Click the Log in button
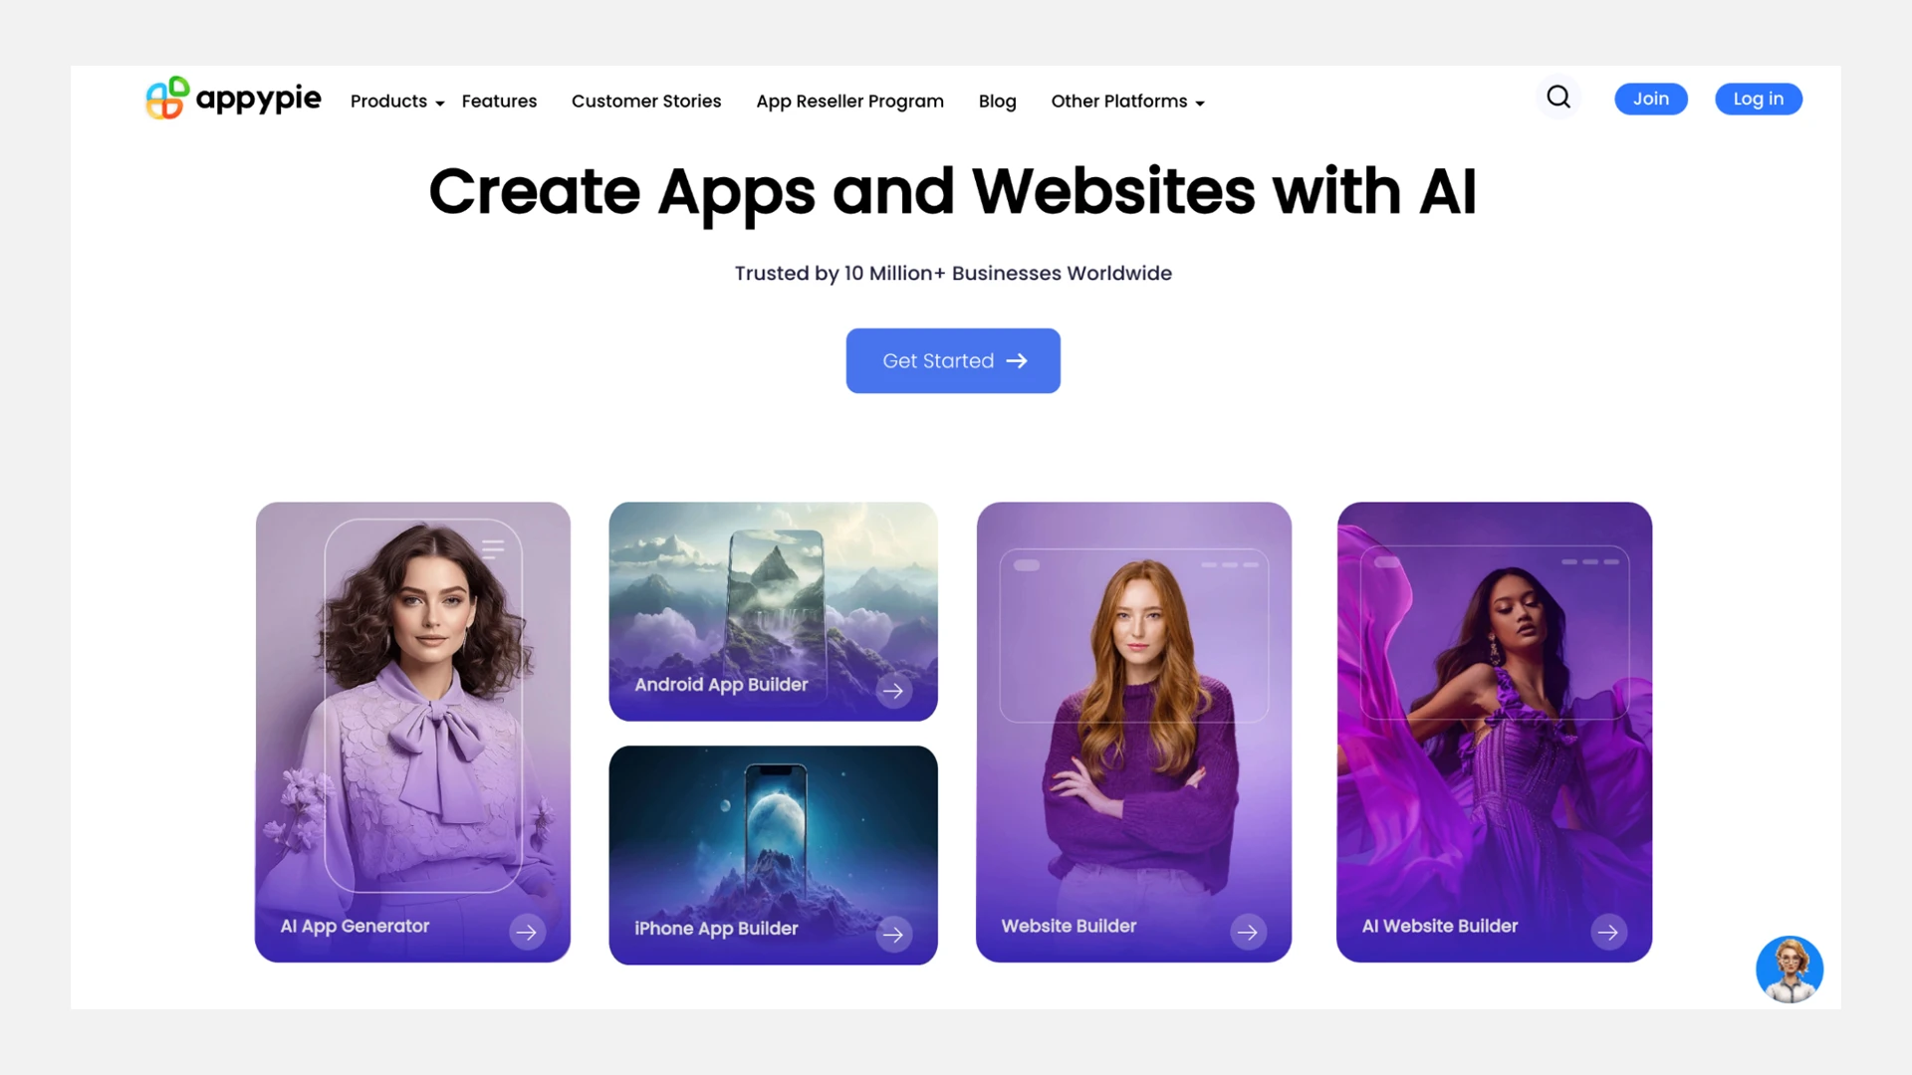1912x1075 pixels. [x=1759, y=99]
